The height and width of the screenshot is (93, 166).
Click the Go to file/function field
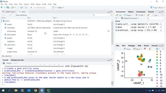40,7
